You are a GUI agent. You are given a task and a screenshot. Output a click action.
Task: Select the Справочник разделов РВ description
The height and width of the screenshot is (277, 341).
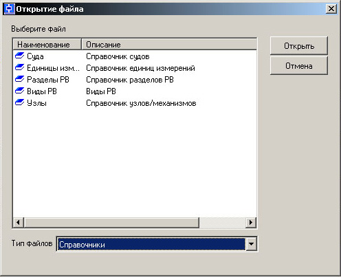[130, 80]
